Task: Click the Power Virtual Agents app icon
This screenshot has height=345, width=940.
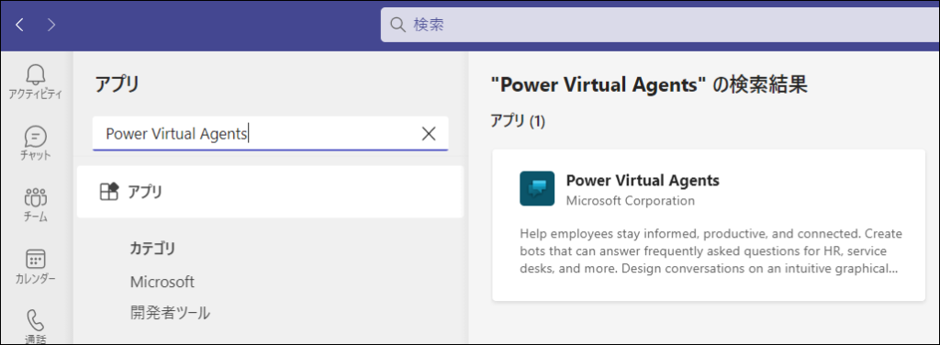Action: [x=537, y=189]
